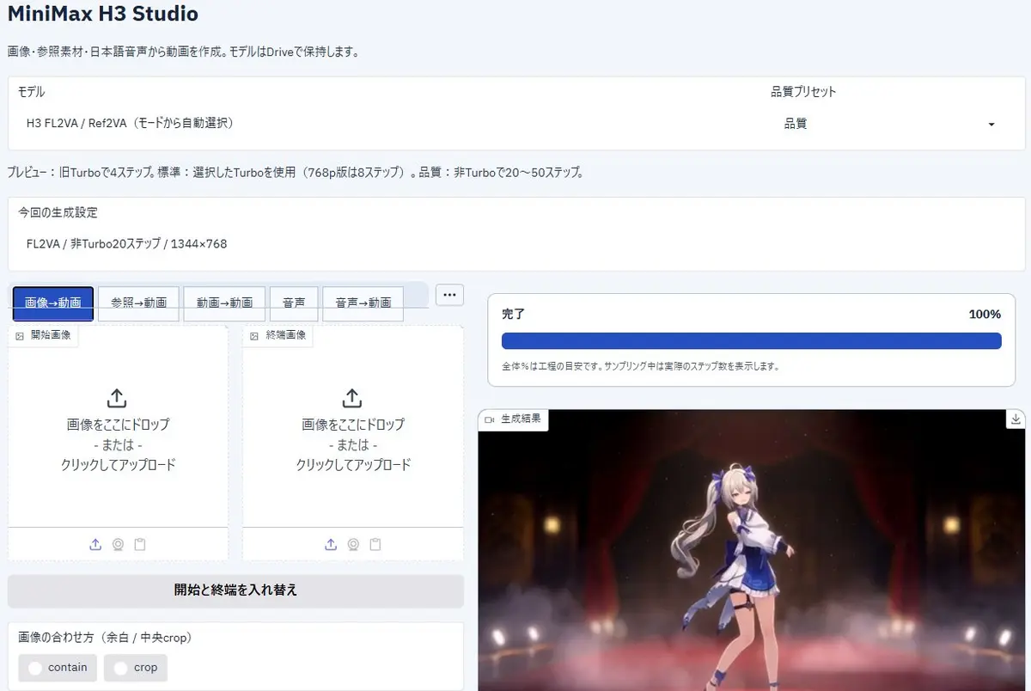This screenshot has height=691, width=1031.
Task: Click the blue completed progress bar
Action: click(752, 341)
